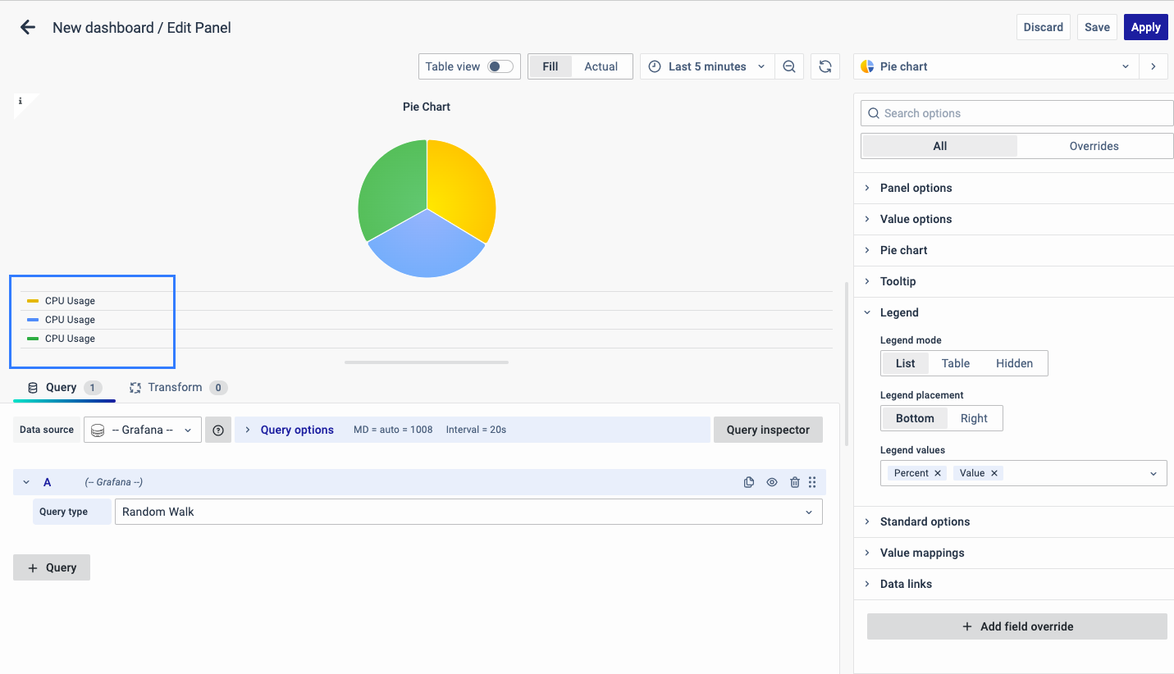The height and width of the screenshot is (674, 1174).
Task: Hide query A using the eye icon
Action: pos(772,482)
